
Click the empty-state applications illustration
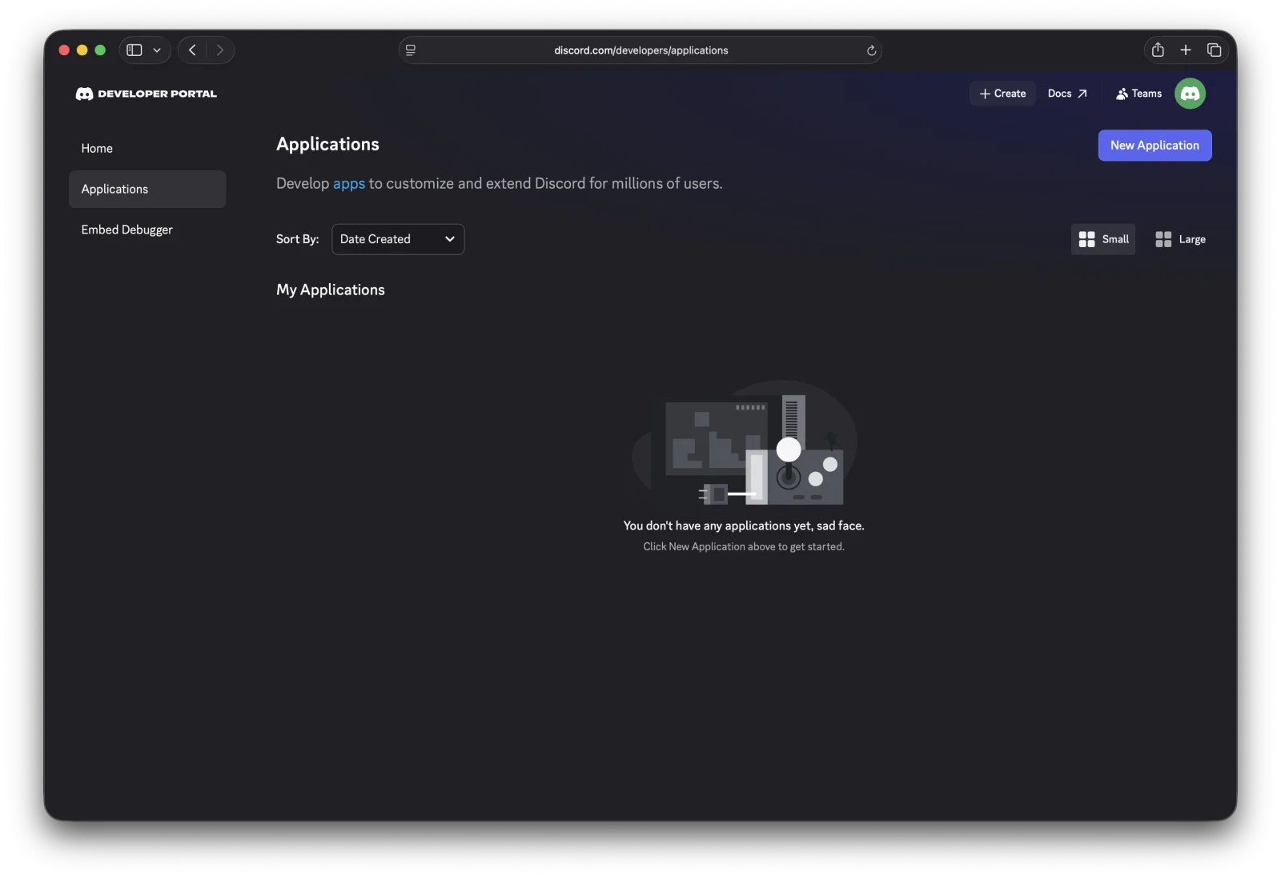coord(744,442)
